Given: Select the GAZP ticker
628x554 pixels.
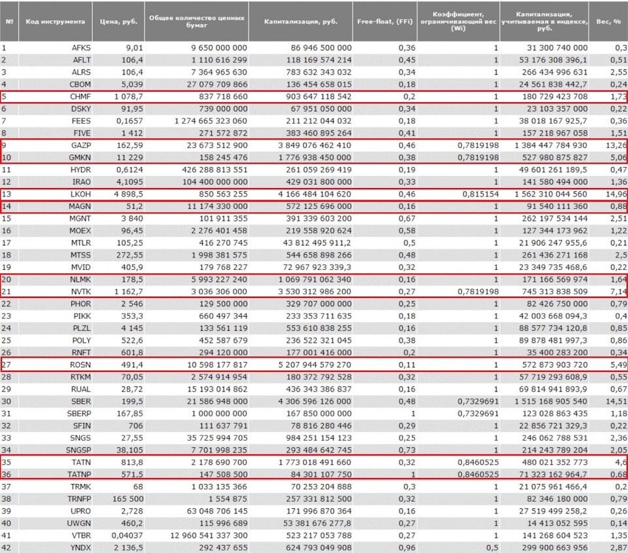Looking at the screenshot, I should click(x=81, y=145).
